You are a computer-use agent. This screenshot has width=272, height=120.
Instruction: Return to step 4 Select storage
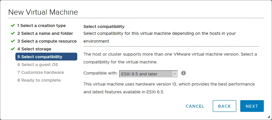click(34, 49)
